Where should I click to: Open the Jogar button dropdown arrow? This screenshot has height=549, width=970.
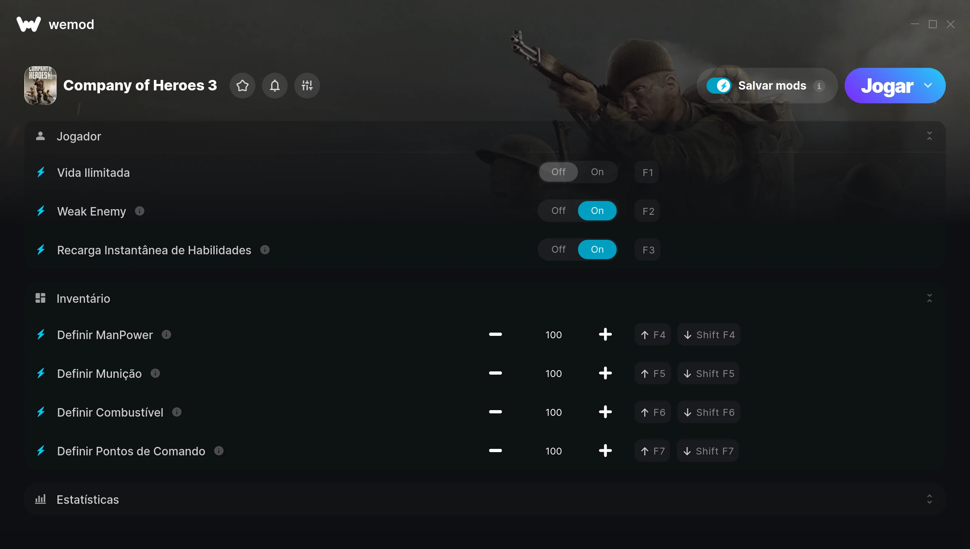click(x=928, y=86)
